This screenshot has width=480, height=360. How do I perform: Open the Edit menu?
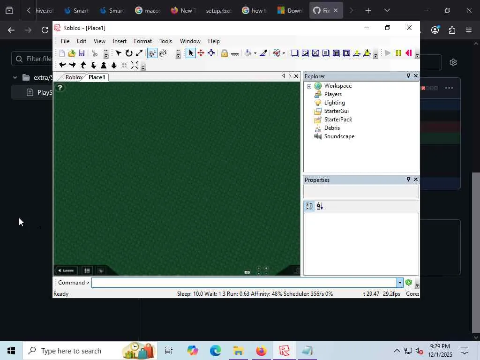82,41
